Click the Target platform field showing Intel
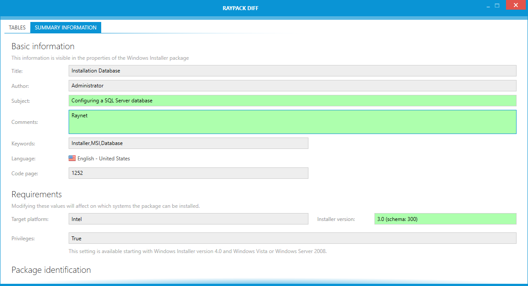 (188, 219)
